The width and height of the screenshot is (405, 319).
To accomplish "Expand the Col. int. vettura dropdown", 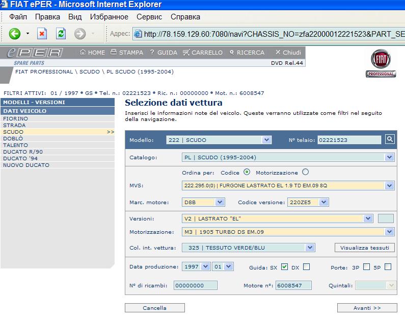I will [310, 248].
